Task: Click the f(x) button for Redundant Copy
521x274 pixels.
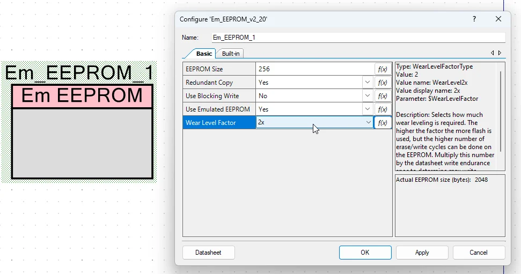Action: 383,83
